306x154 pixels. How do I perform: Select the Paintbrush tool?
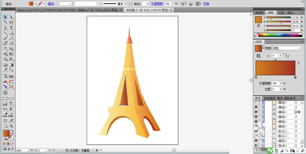point(5,38)
